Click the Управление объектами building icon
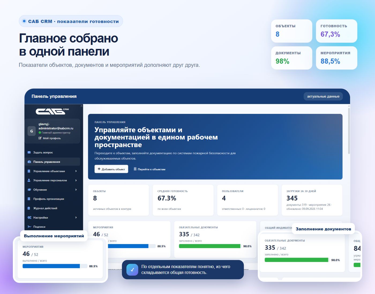The width and height of the screenshot is (375, 294). pos(29,171)
